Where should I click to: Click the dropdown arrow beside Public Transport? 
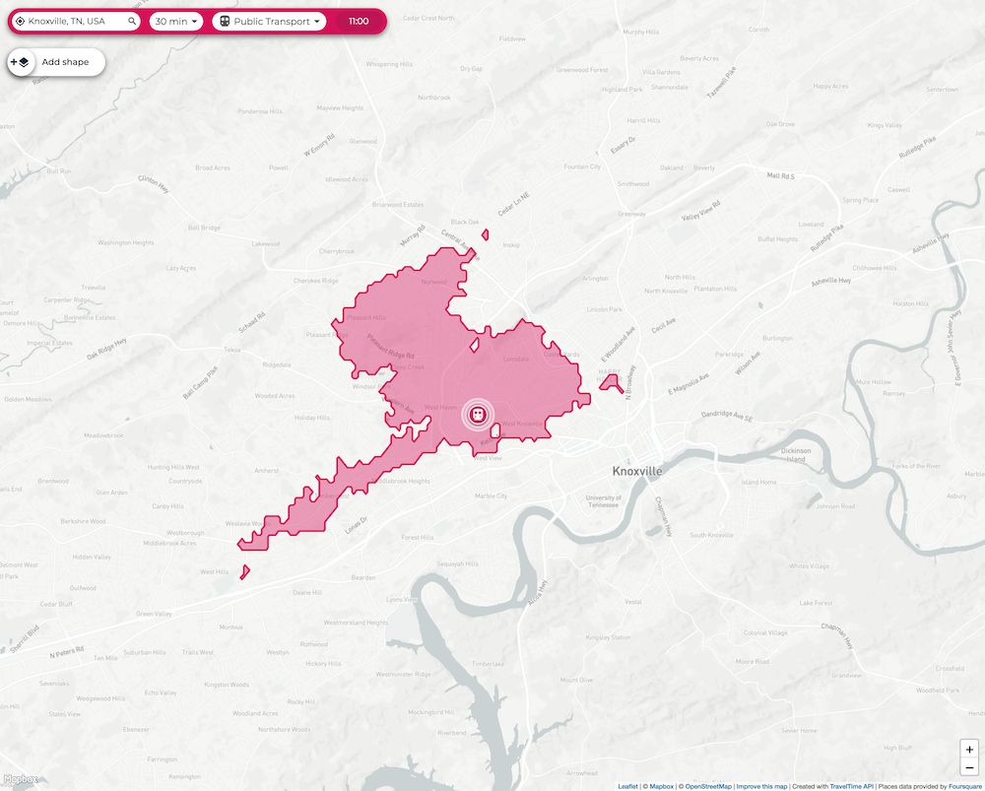pos(316,22)
